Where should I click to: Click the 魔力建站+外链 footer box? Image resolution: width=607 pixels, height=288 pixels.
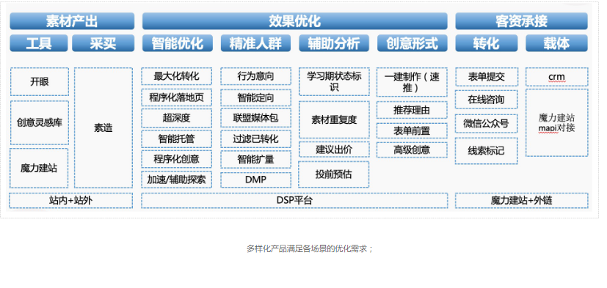pyautogui.click(x=521, y=201)
